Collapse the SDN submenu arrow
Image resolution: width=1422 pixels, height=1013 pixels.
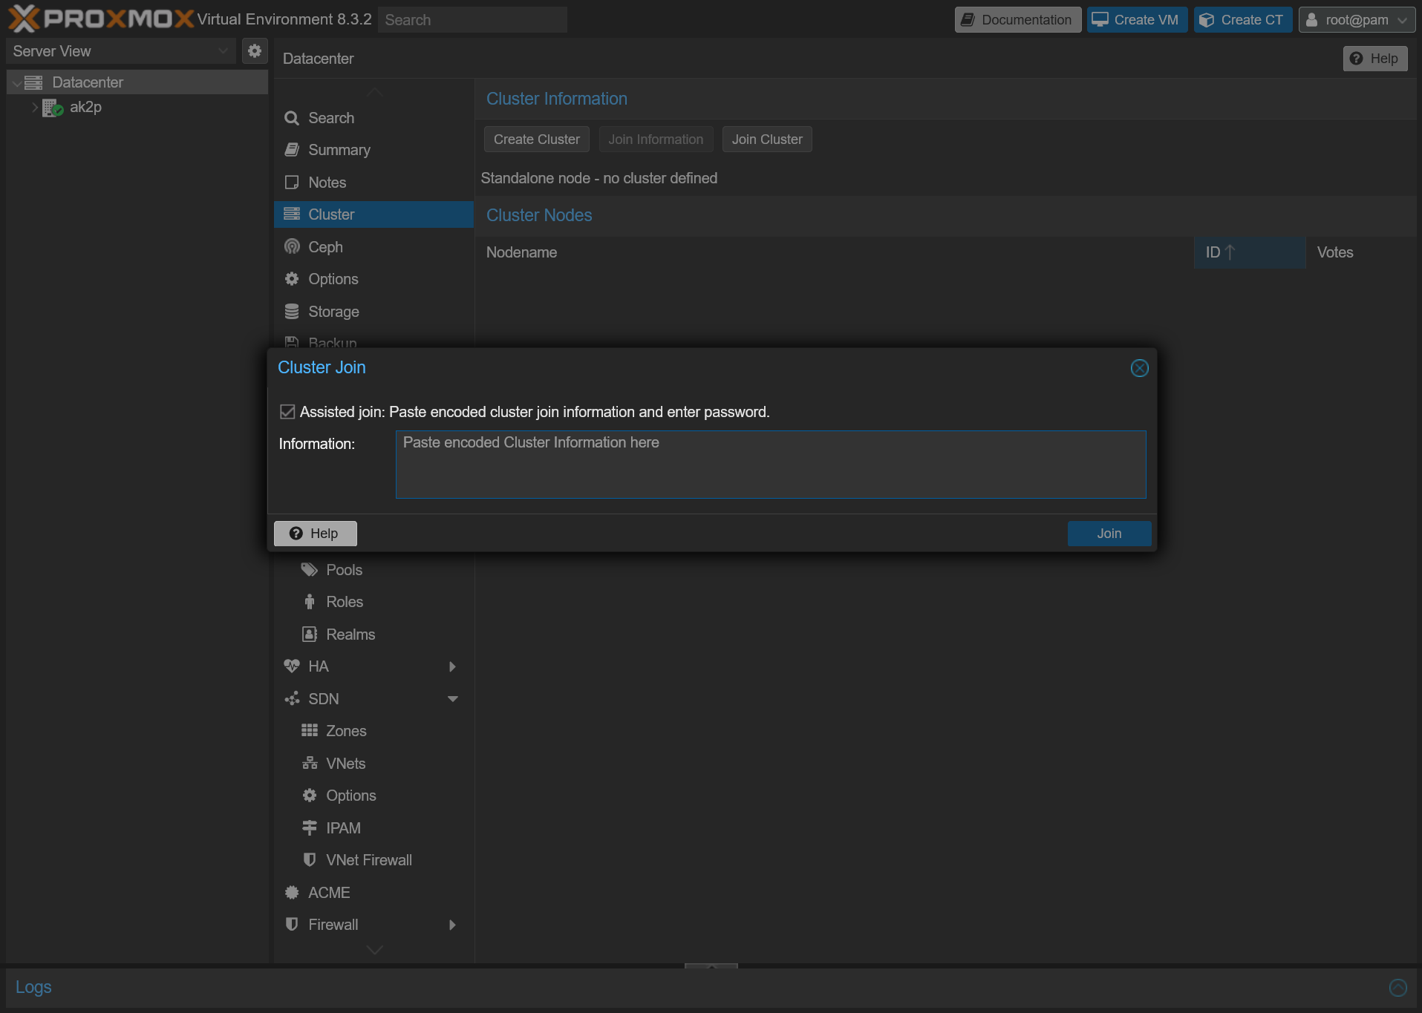click(452, 699)
